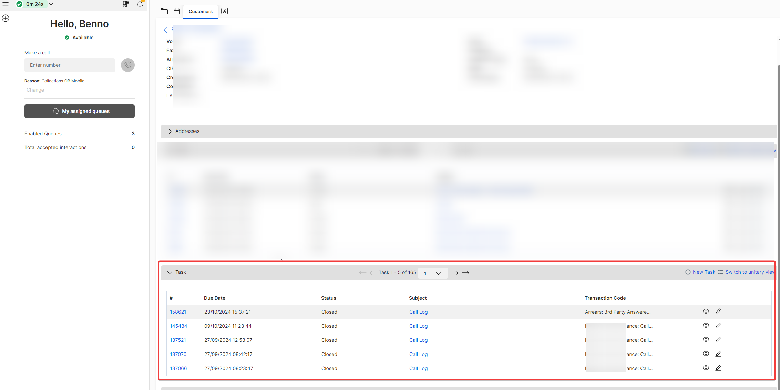
Task: Open Call Log for task 158621
Action: [x=419, y=312]
